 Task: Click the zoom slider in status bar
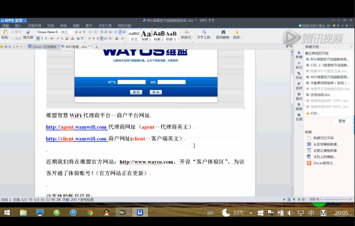pyautogui.click(x=336, y=199)
